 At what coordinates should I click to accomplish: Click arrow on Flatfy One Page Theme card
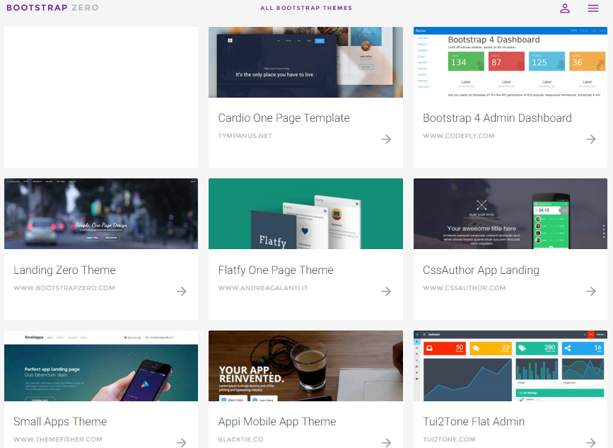pos(386,291)
